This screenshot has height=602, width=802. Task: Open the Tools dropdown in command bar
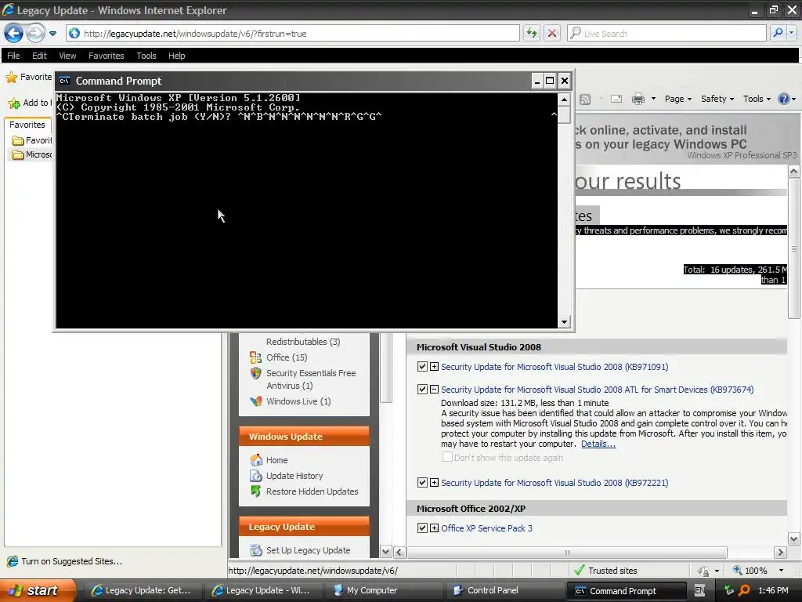757,99
